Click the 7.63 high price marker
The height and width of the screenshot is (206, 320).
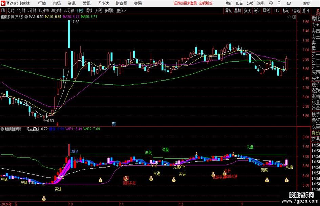click(x=76, y=22)
